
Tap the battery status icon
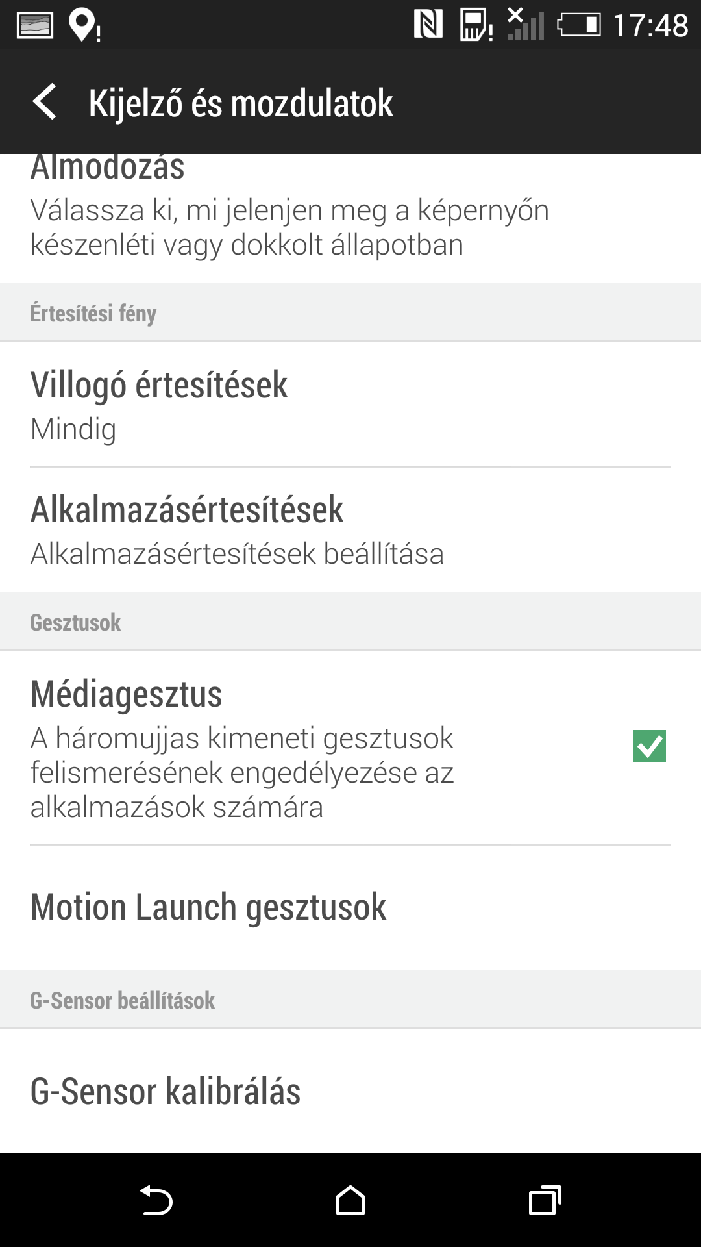pyautogui.click(x=579, y=25)
